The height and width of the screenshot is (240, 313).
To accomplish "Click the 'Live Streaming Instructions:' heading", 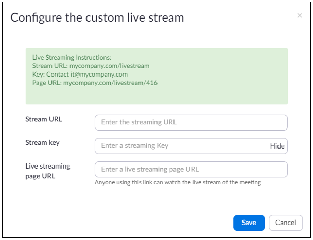I will [x=72, y=58].
